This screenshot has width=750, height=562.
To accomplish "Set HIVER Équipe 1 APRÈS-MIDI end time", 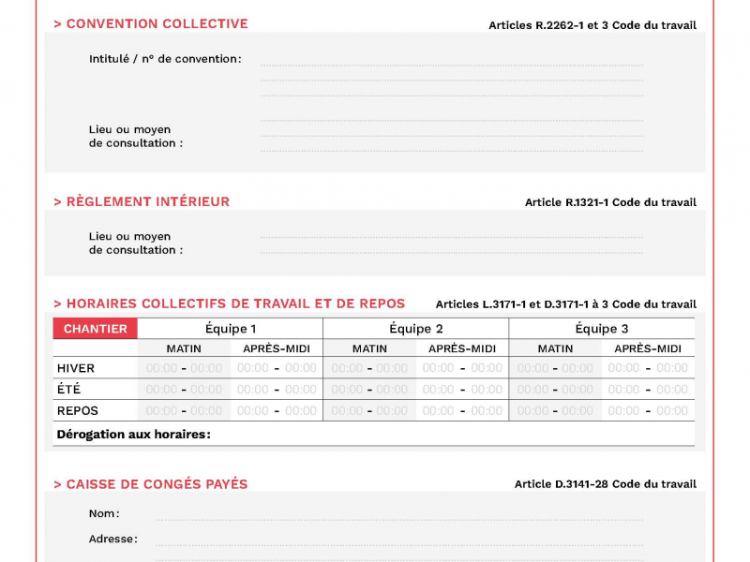I will [301, 368].
